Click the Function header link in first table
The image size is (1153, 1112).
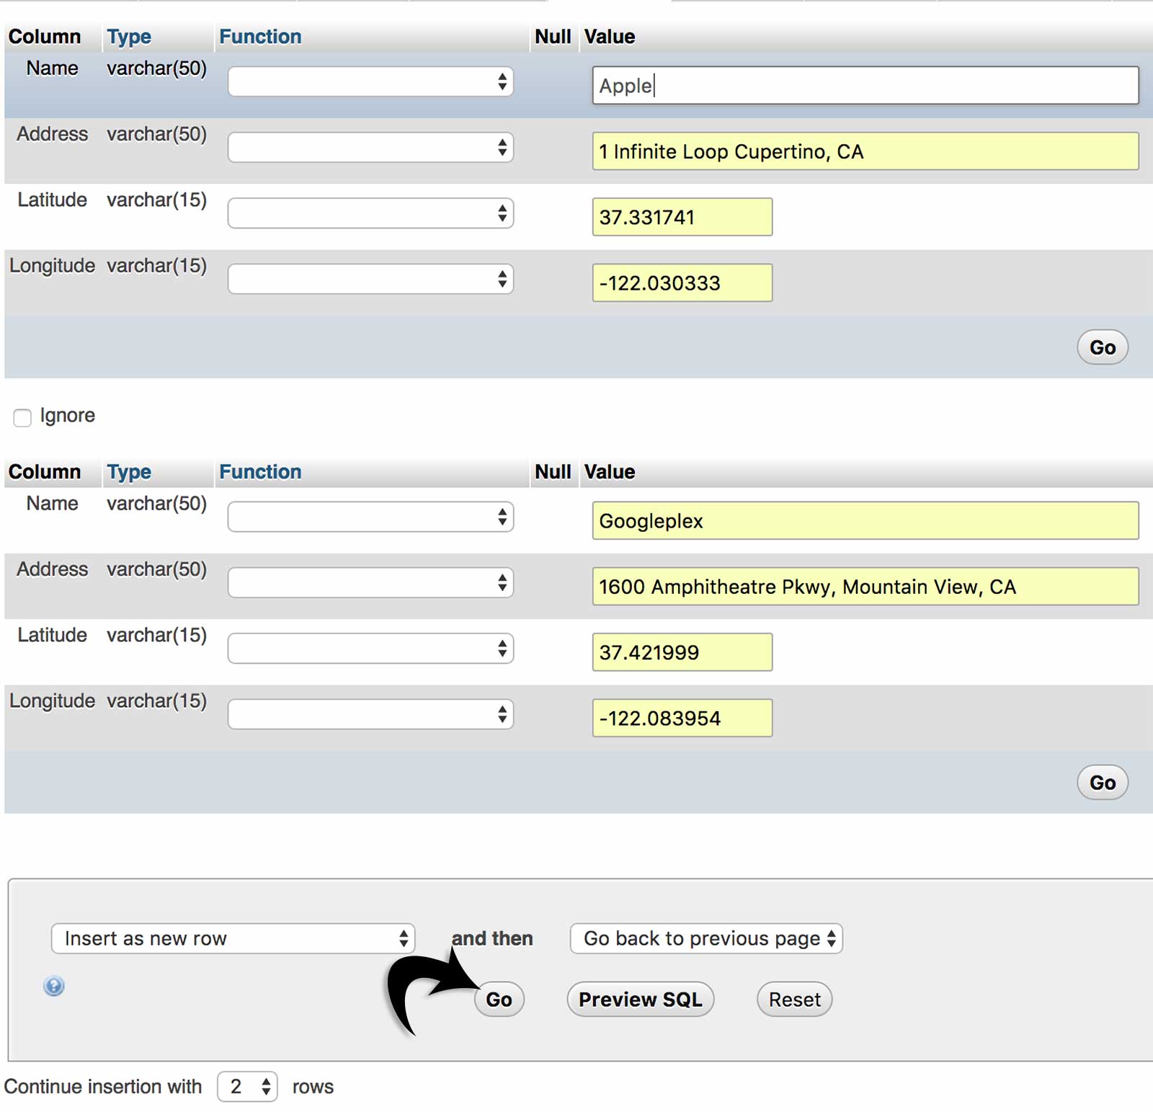pyautogui.click(x=260, y=37)
